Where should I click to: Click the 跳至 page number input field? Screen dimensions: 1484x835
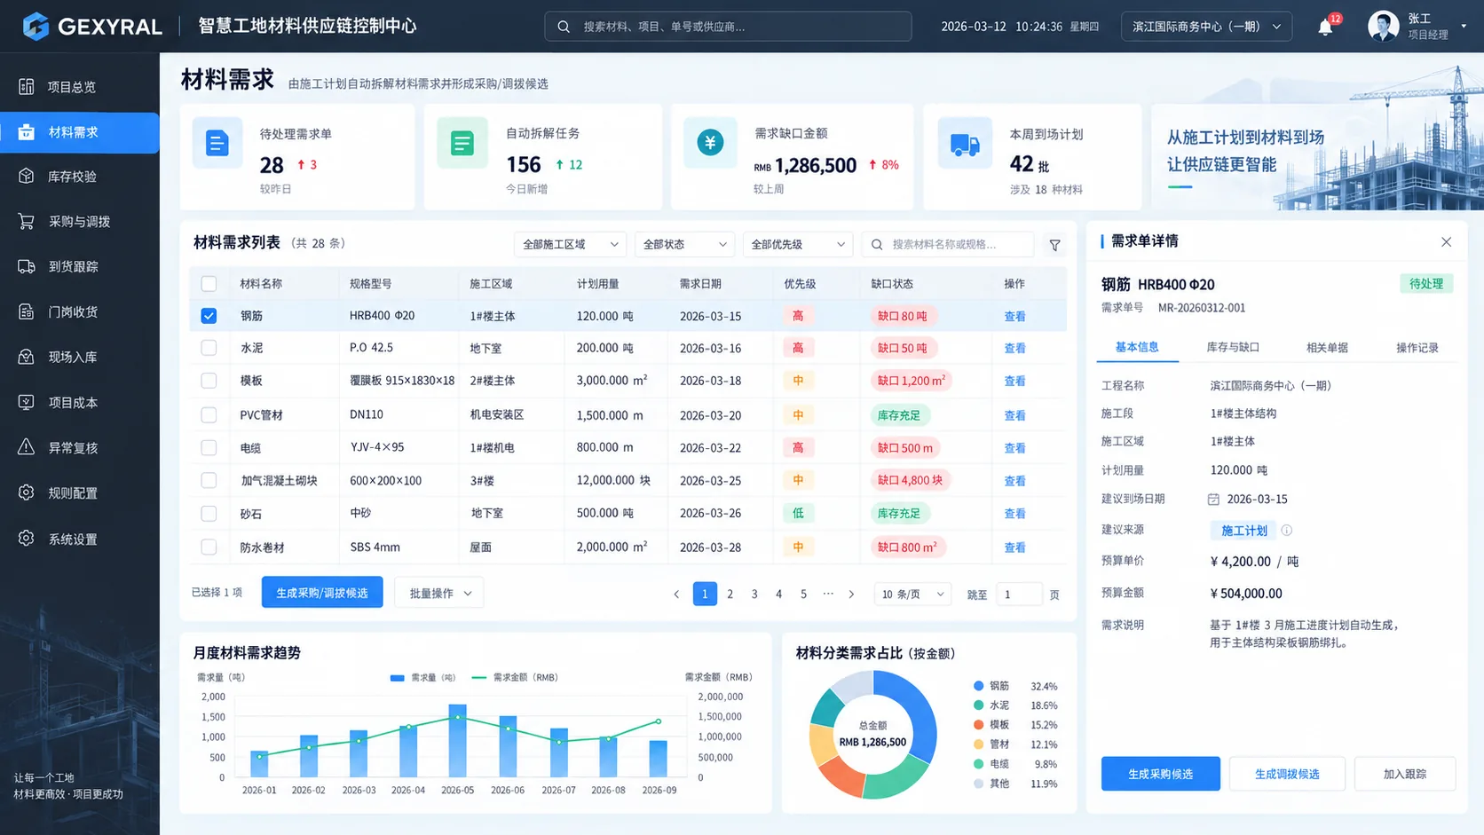[x=1019, y=595]
